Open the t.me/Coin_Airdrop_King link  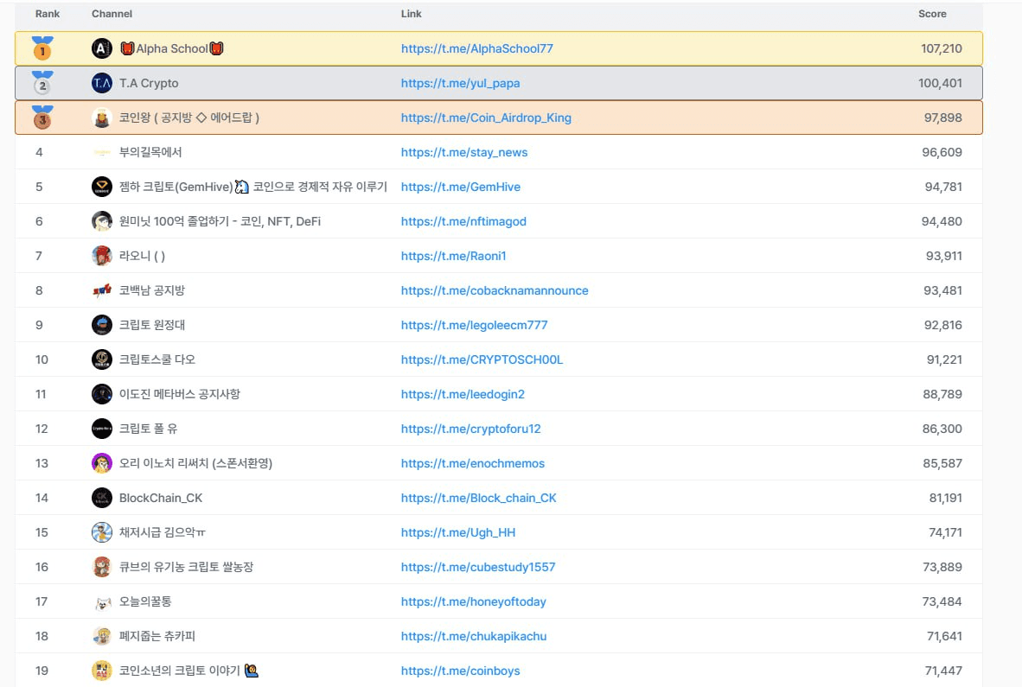coord(486,118)
